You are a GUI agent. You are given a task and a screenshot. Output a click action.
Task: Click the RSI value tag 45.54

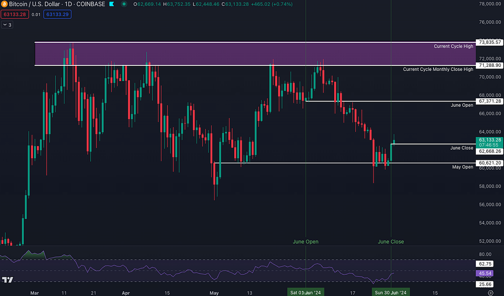coord(485,273)
